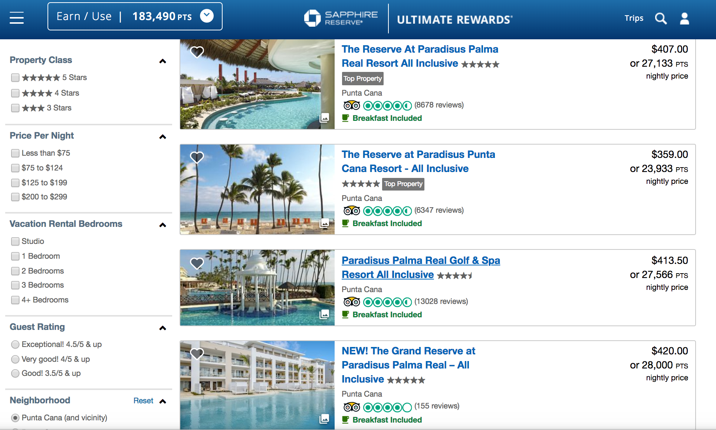Favorite The Reserve at Paradisus Punta Cana heart
The image size is (716, 430).
[x=197, y=157]
